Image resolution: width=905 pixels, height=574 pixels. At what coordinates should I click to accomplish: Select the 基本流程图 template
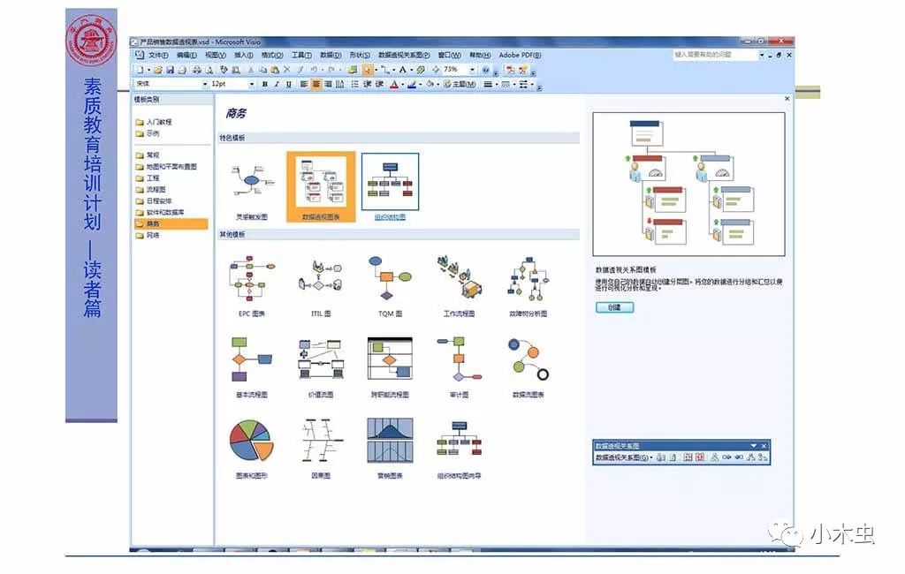pos(252,367)
